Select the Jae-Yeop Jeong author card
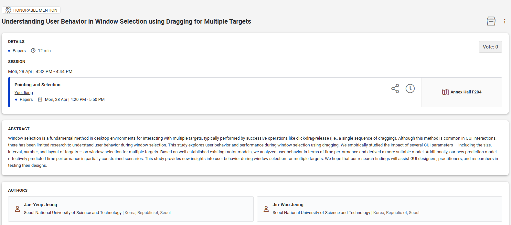 [x=131, y=209]
